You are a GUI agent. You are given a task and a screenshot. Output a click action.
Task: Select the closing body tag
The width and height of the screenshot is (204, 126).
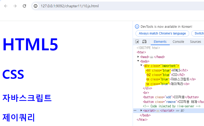145,115
